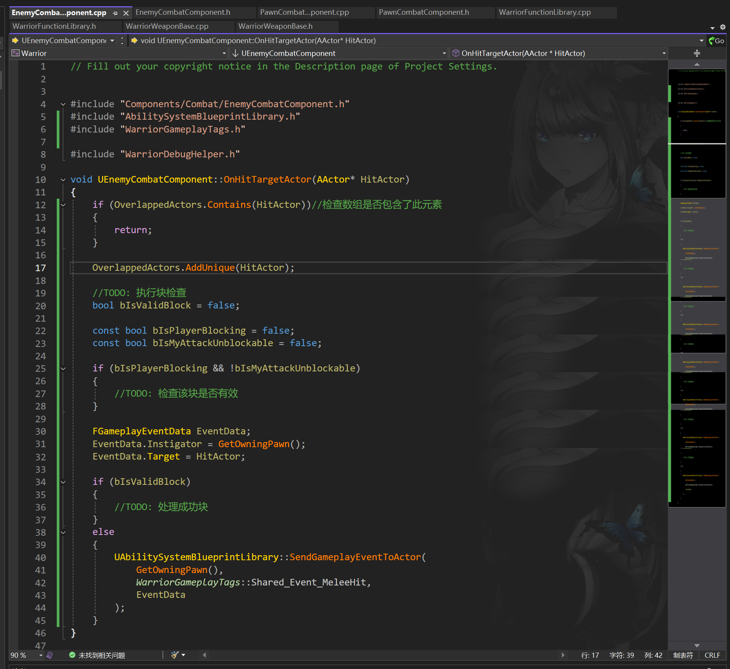
Task: Click the Contains method on line 12
Action: point(229,205)
